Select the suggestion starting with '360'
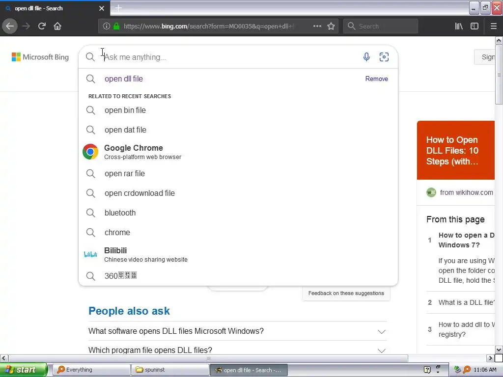The height and width of the screenshot is (377, 503). pyautogui.click(x=121, y=276)
